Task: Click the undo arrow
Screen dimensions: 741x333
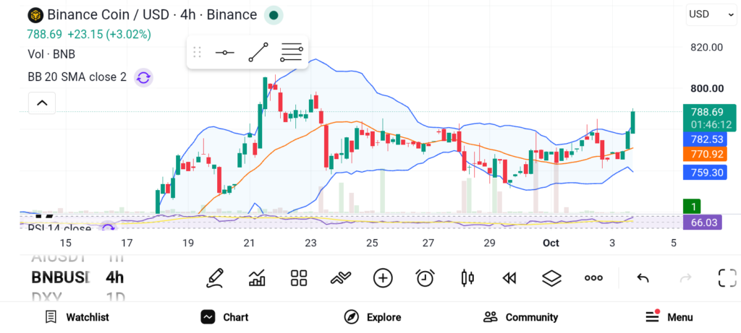Action: coord(643,278)
